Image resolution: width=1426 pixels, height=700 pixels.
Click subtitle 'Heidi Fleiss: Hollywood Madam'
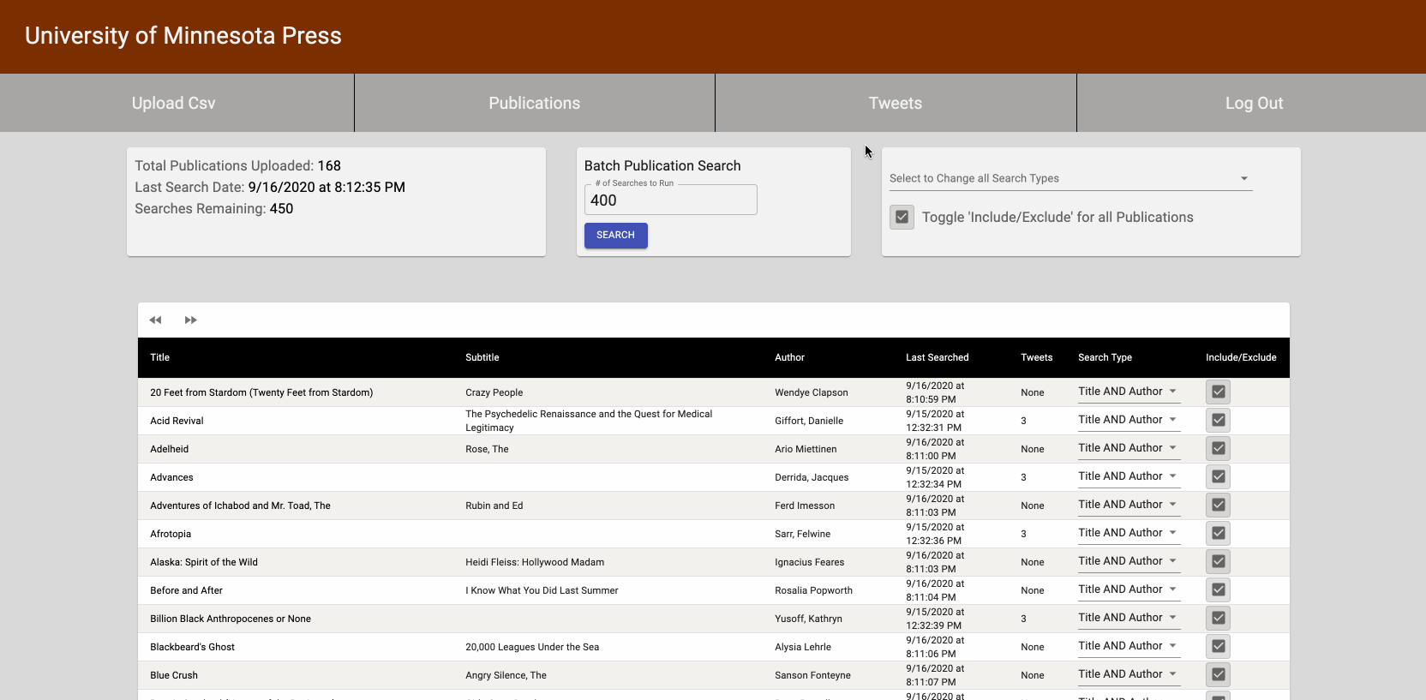click(535, 562)
